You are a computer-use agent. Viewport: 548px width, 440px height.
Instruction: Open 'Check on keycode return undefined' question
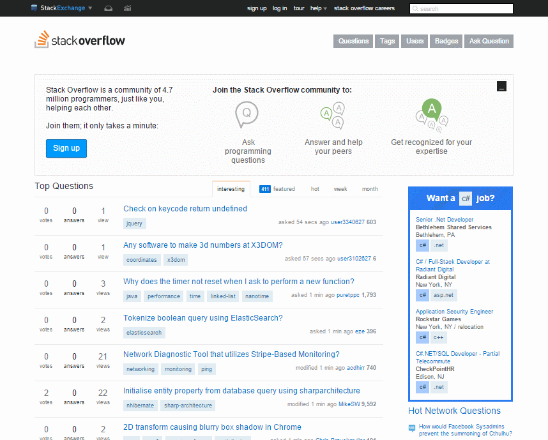[185, 209]
